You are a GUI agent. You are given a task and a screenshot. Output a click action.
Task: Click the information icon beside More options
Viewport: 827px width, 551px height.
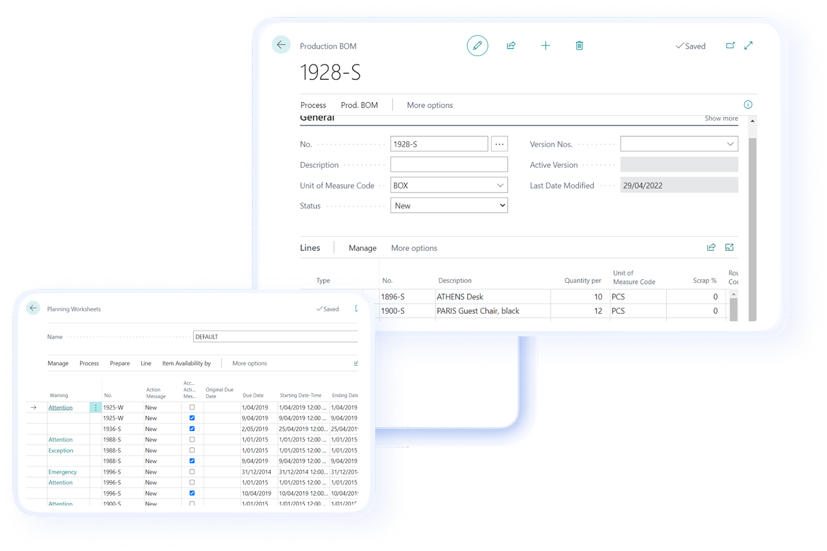pyautogui.click(x=748, y=105)
